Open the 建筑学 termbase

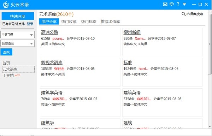click(47, 123)
